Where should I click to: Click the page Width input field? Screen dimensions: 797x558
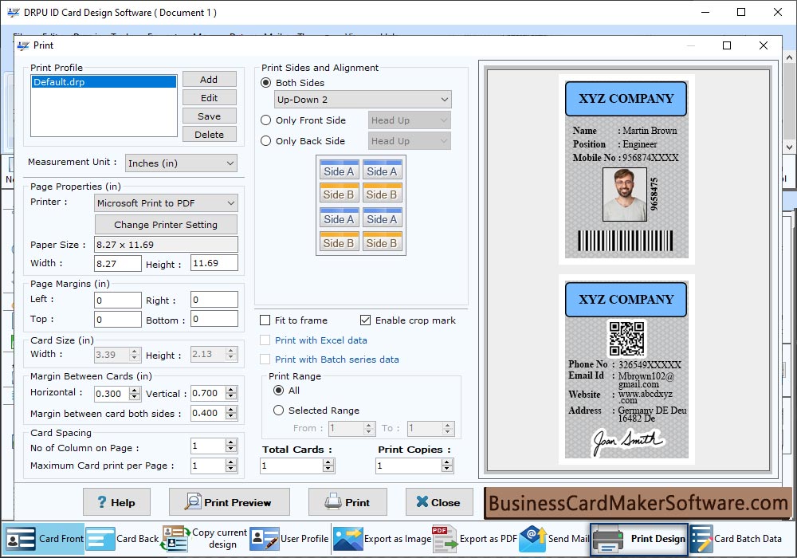[118, 263]
